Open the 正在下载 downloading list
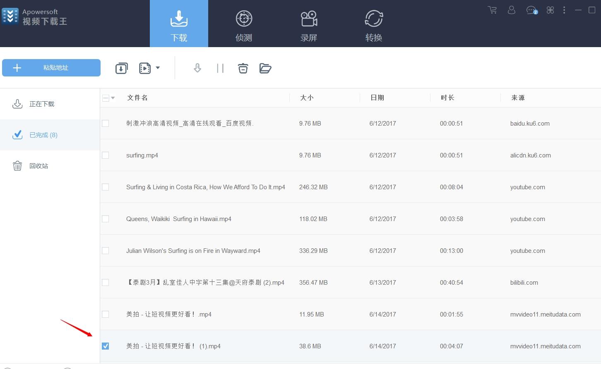The height and width of the screenshot is (369, 601). [x=50, y=104]
